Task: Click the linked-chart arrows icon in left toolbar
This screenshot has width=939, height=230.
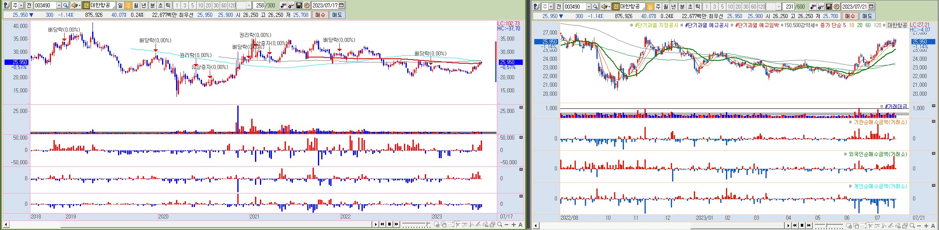Action: coord(283,5)
